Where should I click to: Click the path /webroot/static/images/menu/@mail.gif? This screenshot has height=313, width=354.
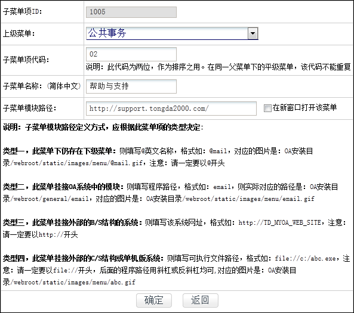77,163
